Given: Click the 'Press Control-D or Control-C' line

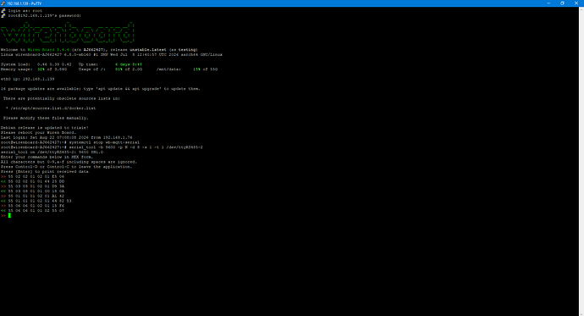Looking at the screenshot, I should (66, 167).
